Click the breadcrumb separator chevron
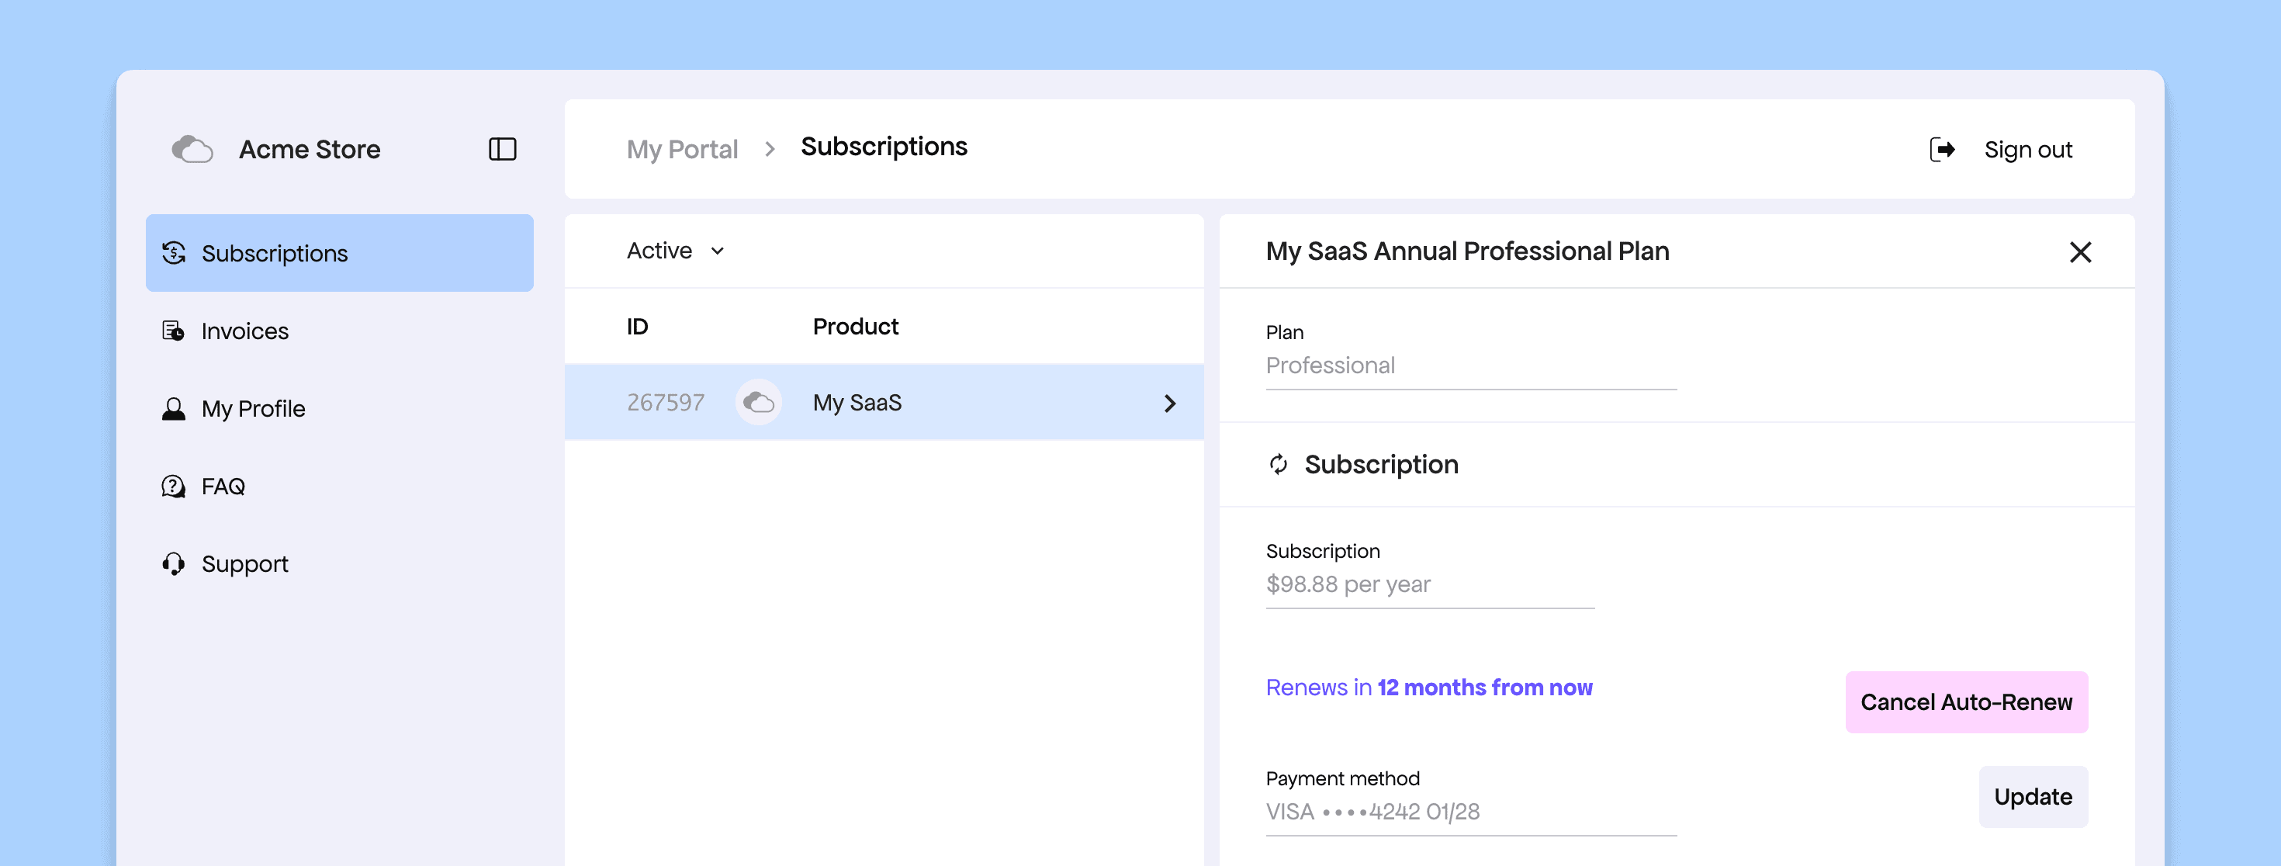2281x866 pixels. (x=770, y=150)
